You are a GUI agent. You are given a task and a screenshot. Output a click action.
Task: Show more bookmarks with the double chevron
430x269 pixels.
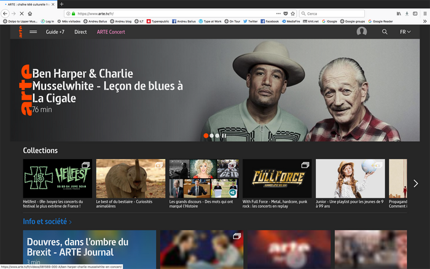tap(425, 21)
